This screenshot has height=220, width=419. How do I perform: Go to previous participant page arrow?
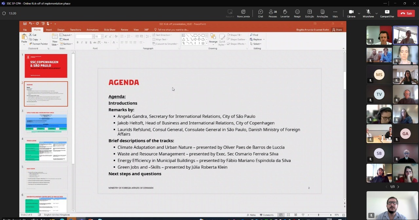coord(386,187)
